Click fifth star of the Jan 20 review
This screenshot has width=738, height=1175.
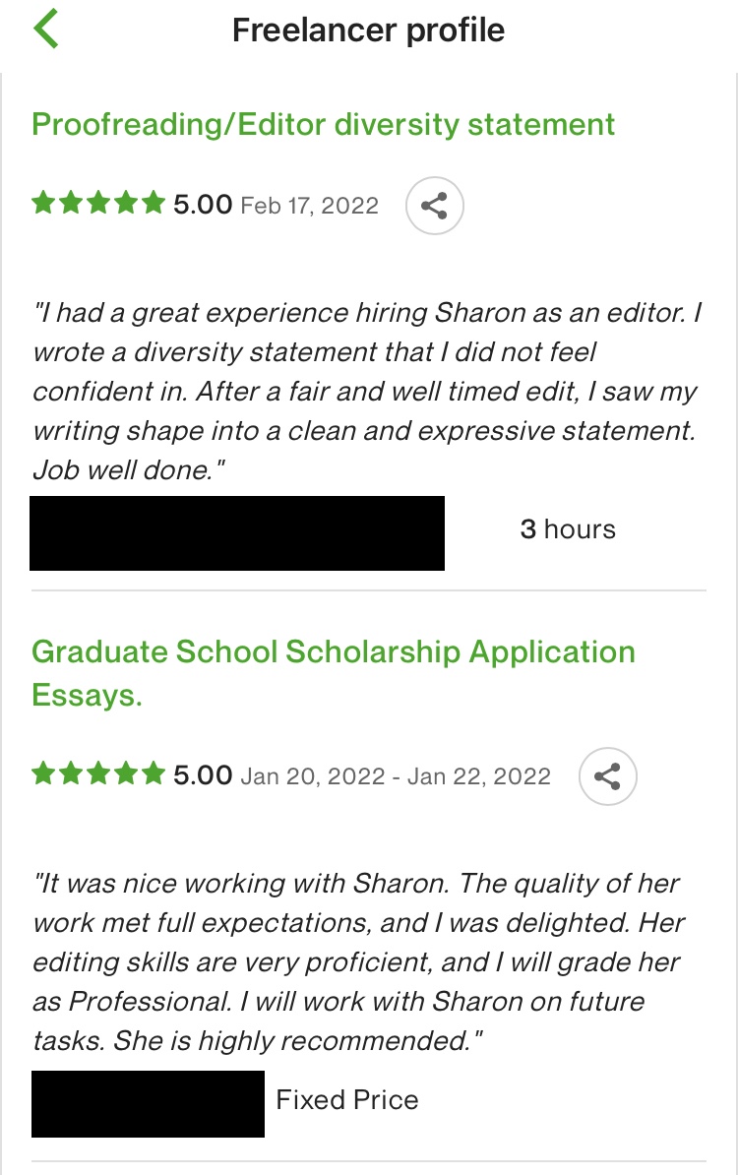(x=153, y=774)
